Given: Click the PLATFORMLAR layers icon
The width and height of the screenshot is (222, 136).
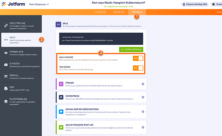Looking at the screenshot, I should 6,102.
